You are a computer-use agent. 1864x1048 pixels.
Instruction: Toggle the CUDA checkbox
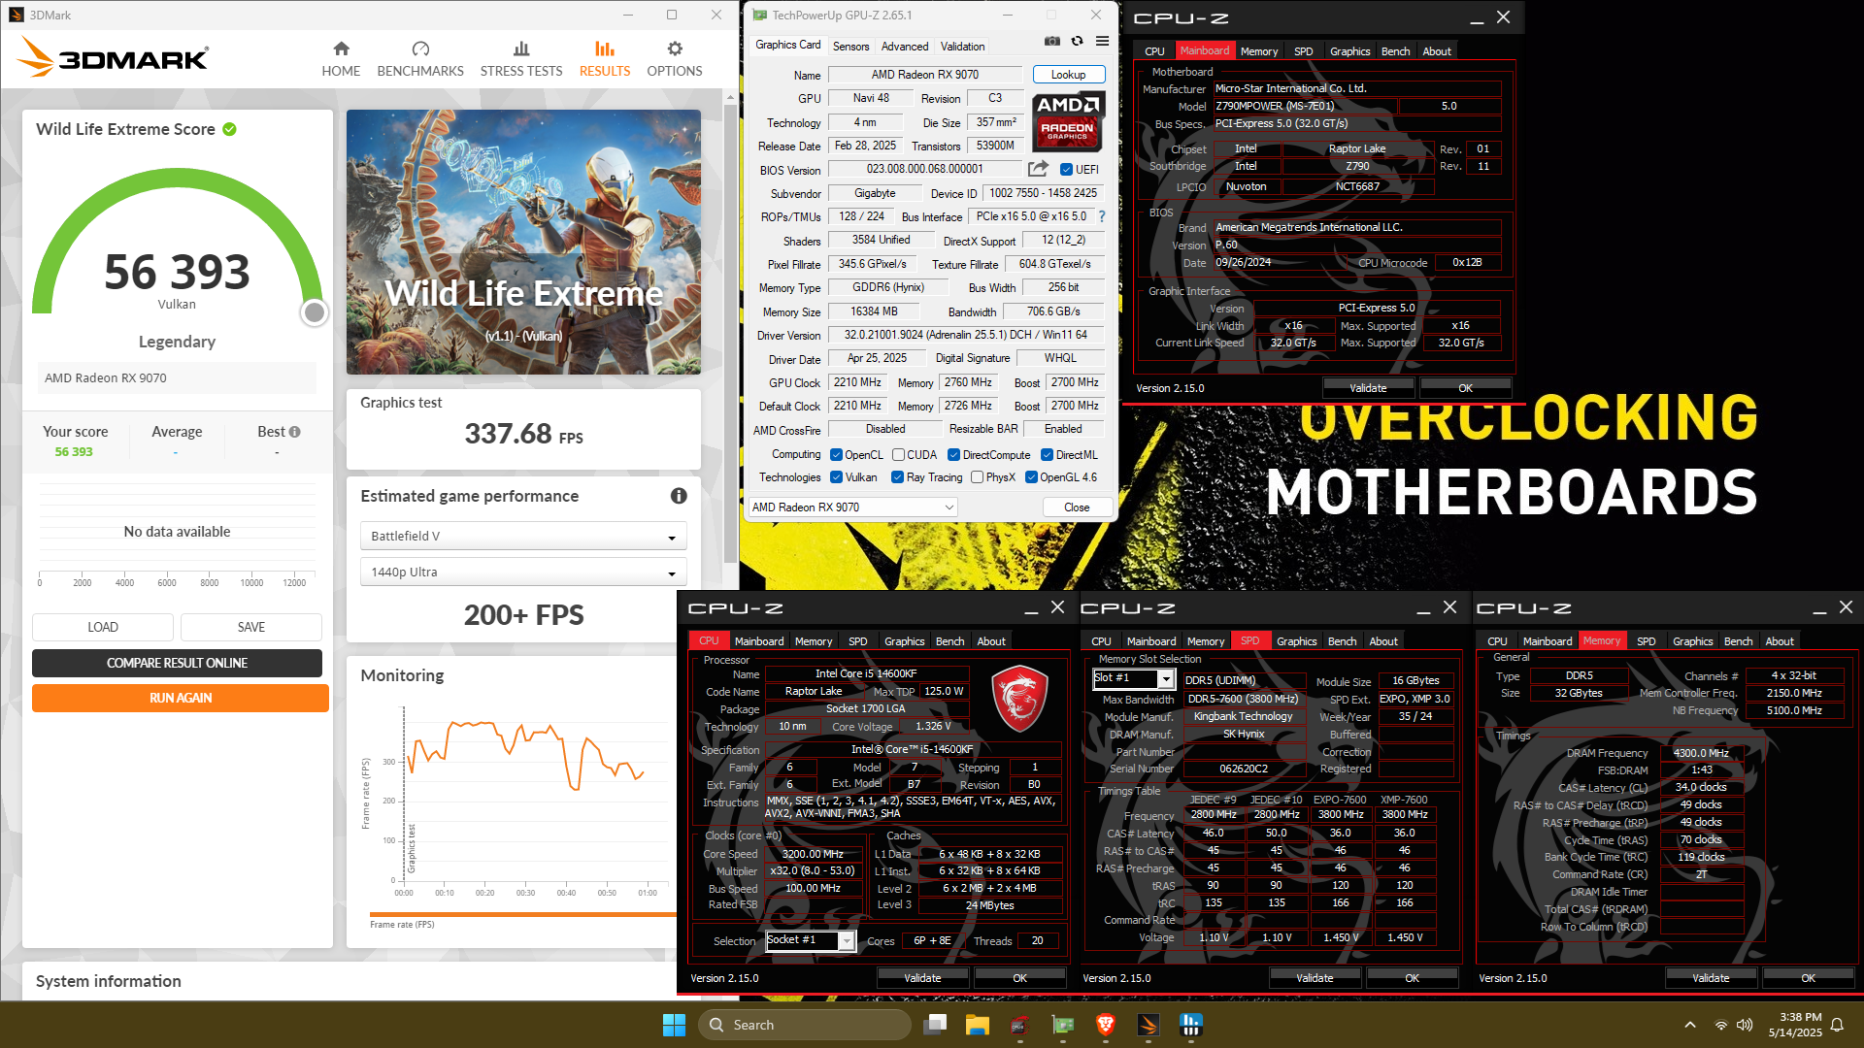click(898, 455)
